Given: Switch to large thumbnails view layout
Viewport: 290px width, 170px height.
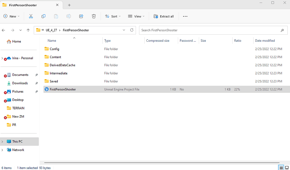Looking at the screenshot, I should [287, 168].
